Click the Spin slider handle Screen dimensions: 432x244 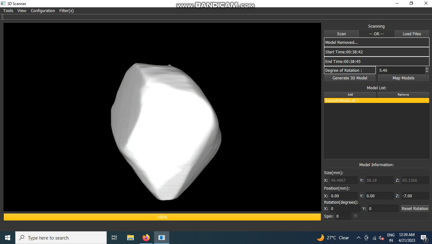[355, 216]
